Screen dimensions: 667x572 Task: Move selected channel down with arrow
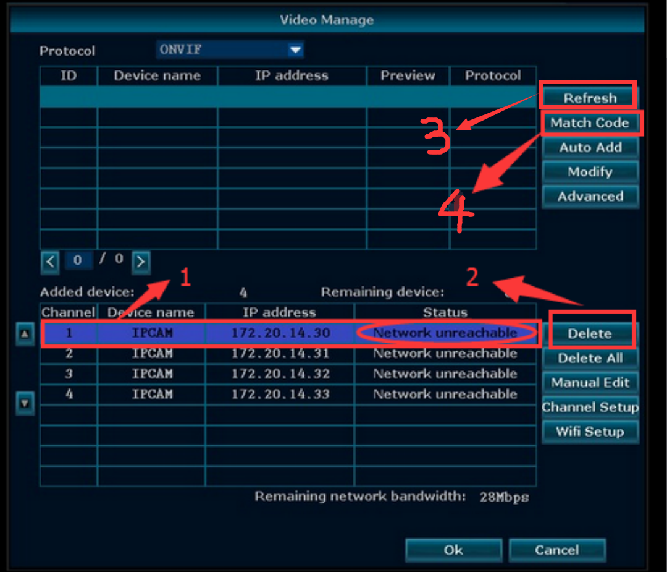click(25, 403)
